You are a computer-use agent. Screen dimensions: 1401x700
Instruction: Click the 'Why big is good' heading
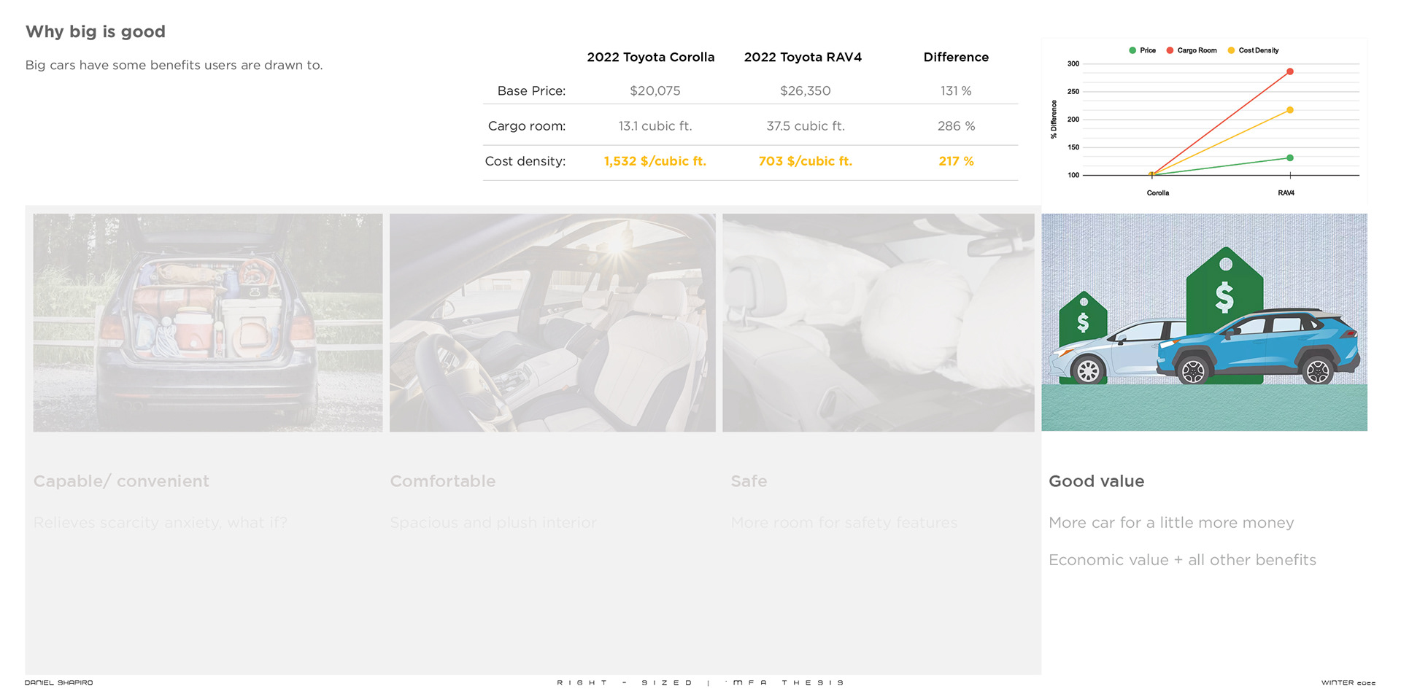coord(96,32)
